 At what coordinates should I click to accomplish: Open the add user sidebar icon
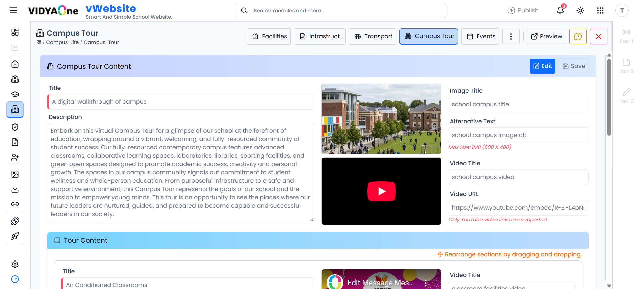pyautogui.click(x=15, y=157)
